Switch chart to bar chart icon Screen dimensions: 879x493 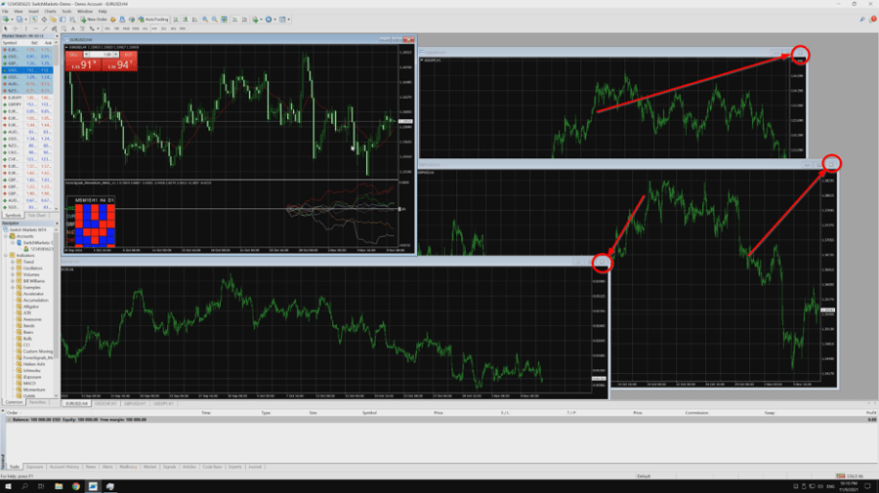[x=176, y=20]
